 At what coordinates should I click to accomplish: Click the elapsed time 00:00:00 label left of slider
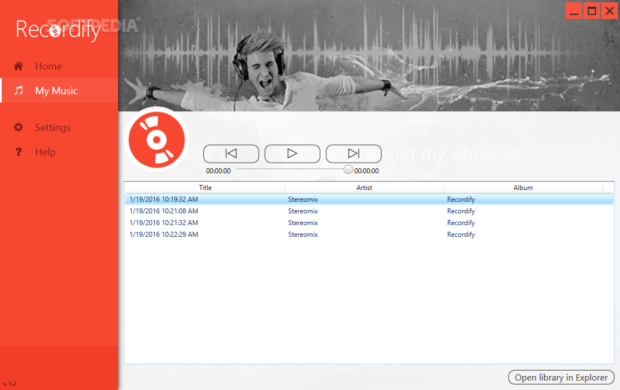(x=218, y=171)
